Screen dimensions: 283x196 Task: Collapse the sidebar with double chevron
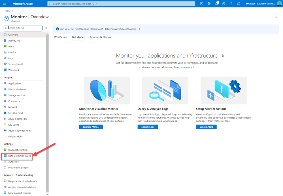[46, 28]
